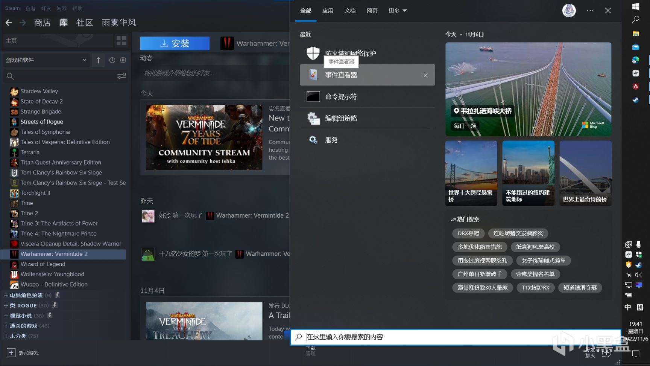The height and width of the screenshot is (366, 650).
Task: Open the 游戏 menu in Steam
Action: 61,8
